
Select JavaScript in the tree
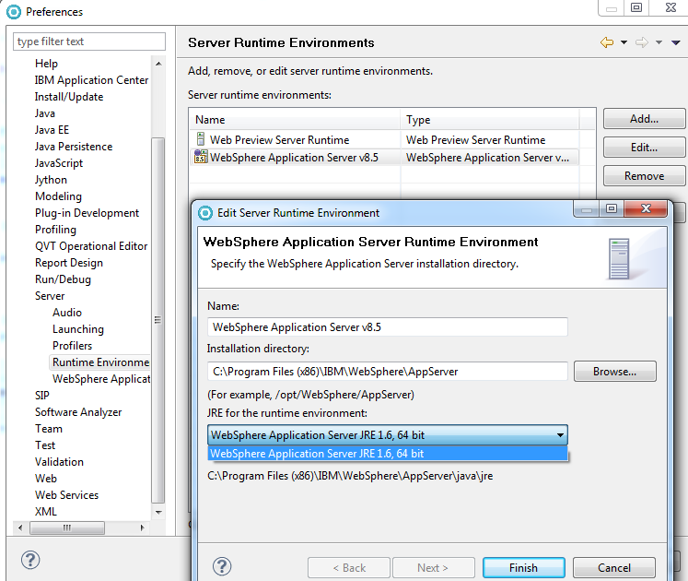point(59,163)
